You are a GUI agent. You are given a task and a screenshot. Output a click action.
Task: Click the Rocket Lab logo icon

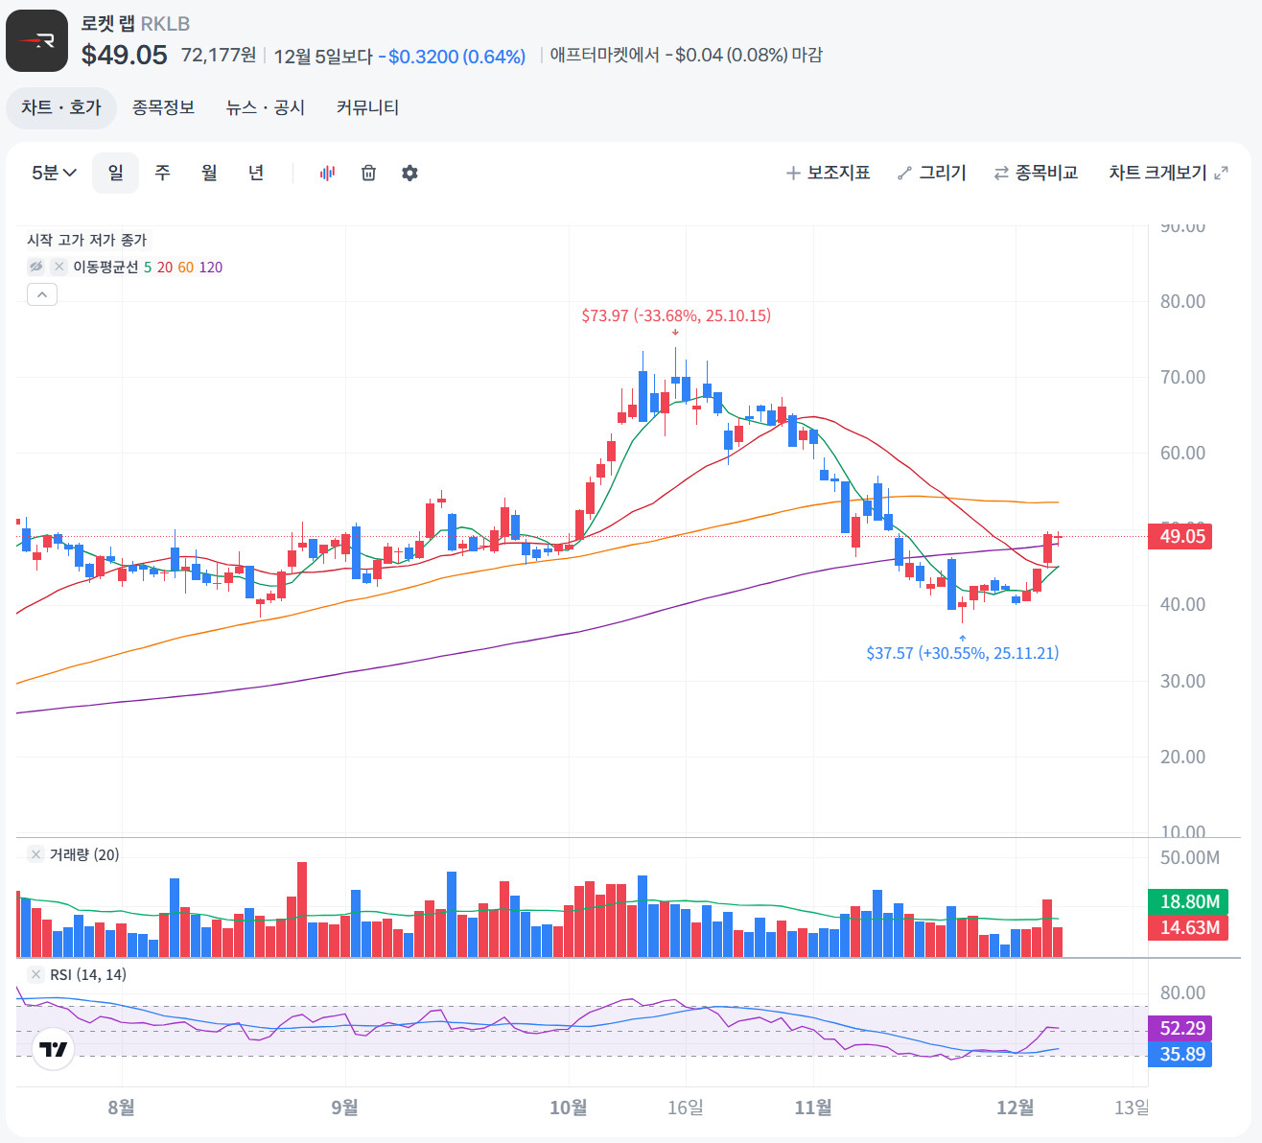36,40
